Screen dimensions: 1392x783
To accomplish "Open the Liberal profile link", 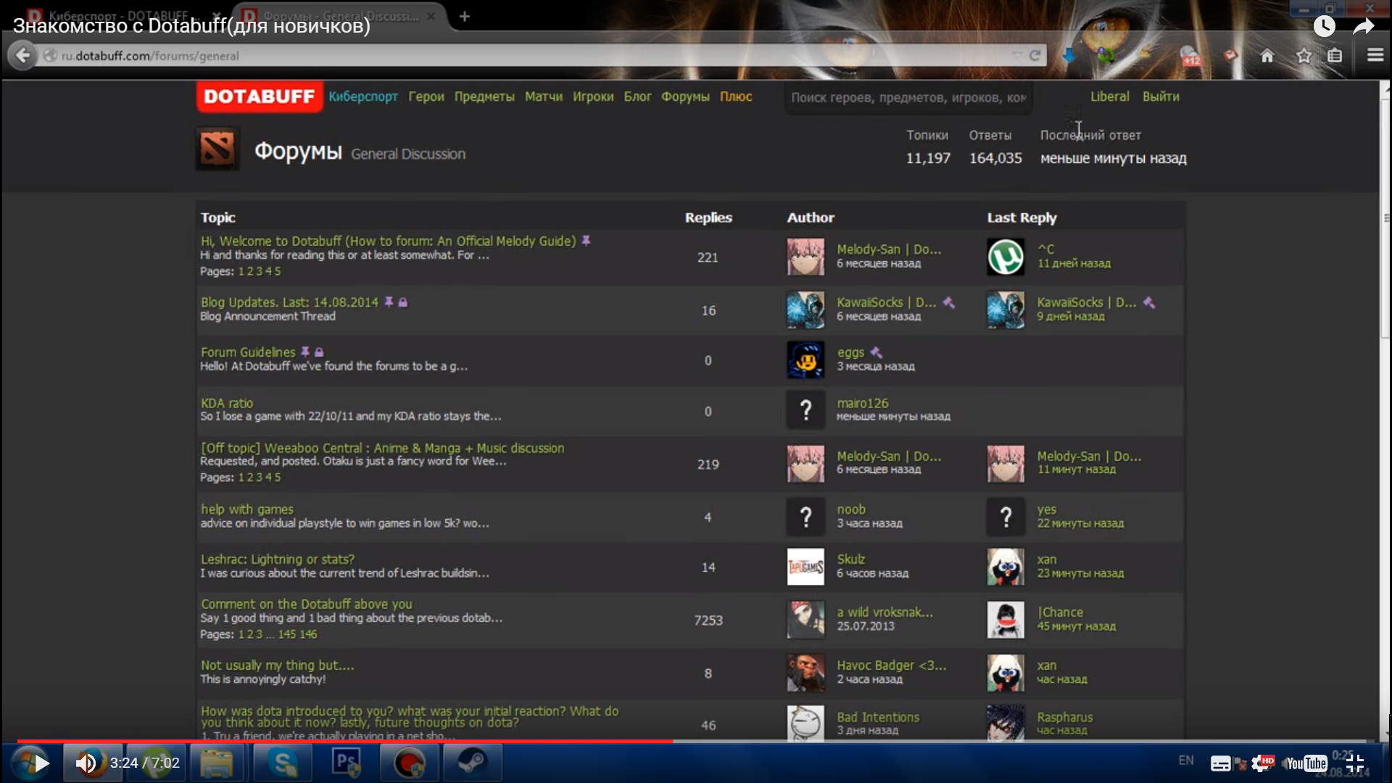I will pos(1110,96).
